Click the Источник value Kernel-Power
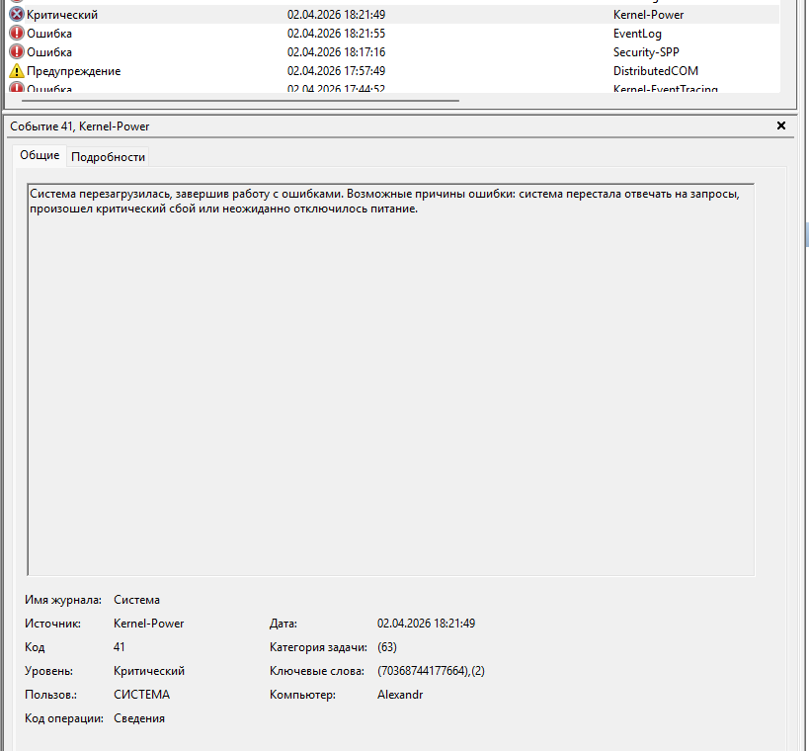This screenshot has width=809, height=751. coord(148,624)
